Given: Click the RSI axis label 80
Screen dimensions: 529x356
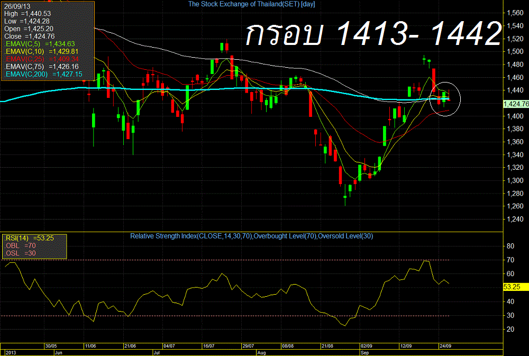Looking at the screenshot, I should 510,247.
